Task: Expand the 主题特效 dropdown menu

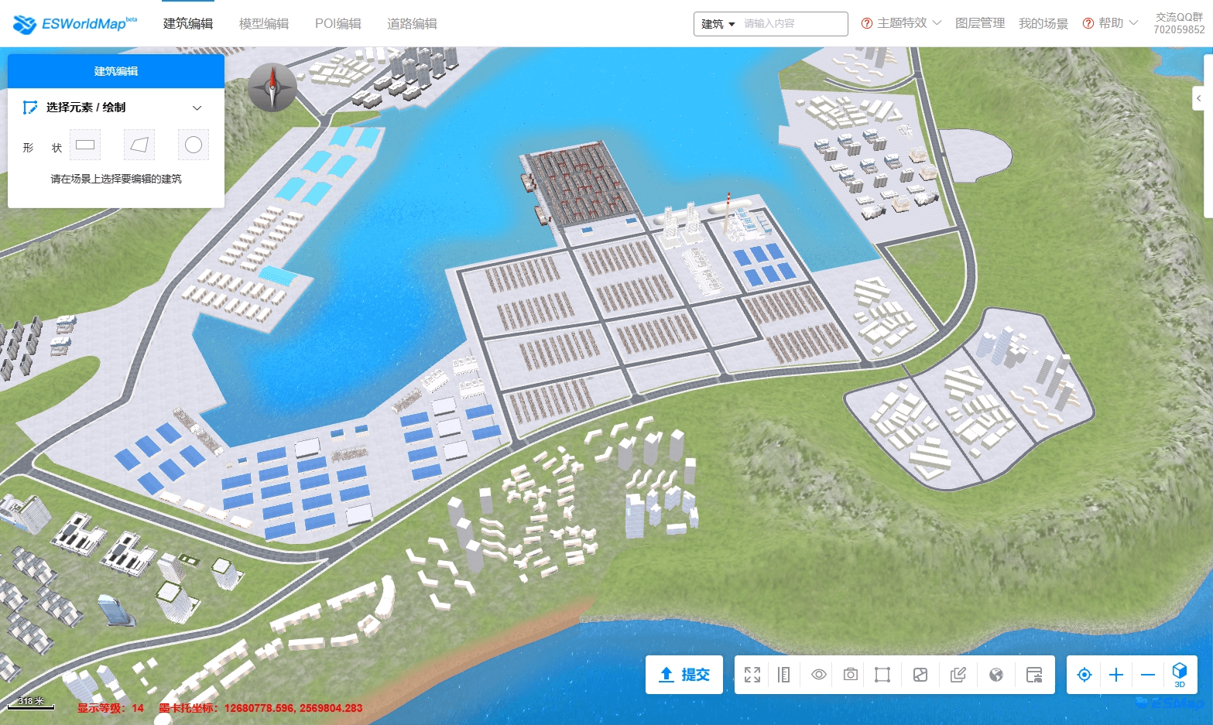Action: click(x=902, y=23)
